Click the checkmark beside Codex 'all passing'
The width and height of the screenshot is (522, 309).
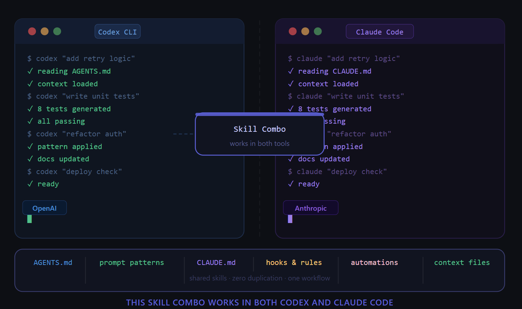coord(30,121)
